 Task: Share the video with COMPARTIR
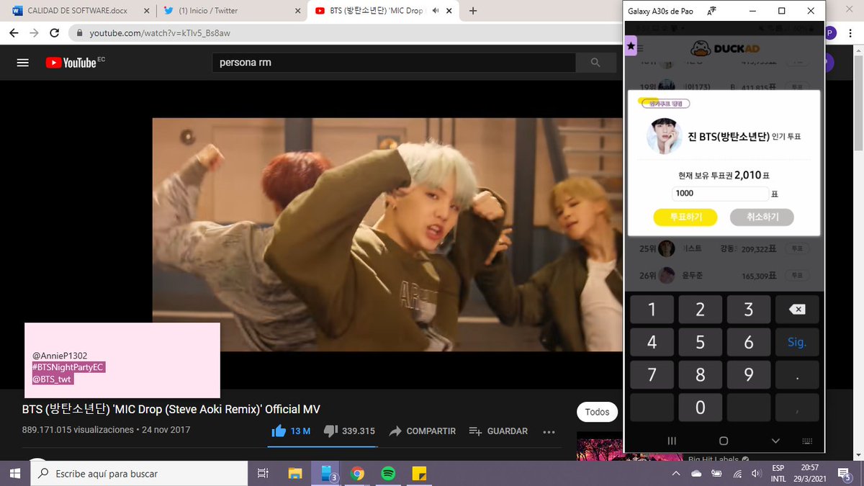422,431
